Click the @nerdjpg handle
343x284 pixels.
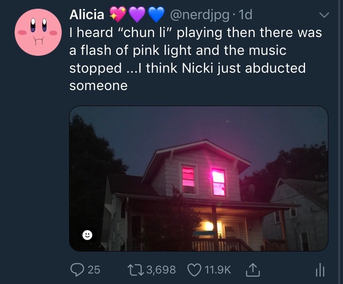(199, 15)
